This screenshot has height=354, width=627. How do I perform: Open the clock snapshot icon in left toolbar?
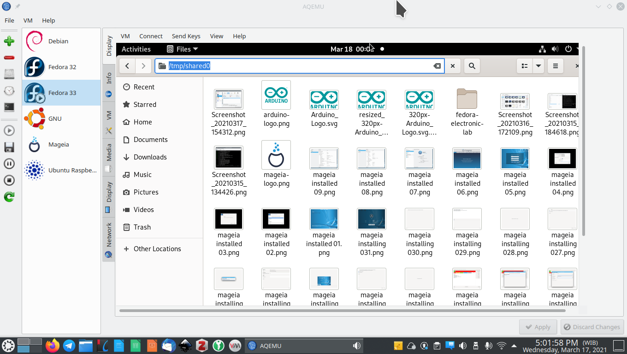9,91
